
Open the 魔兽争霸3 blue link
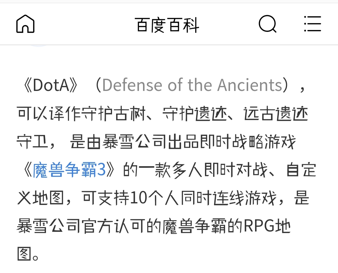tap(69, 170)
